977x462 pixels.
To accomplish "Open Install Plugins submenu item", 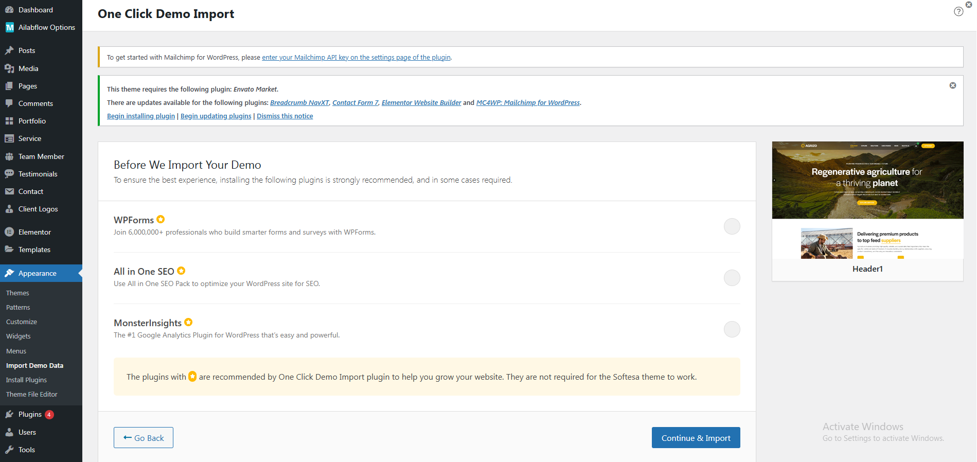I will 26,380.
